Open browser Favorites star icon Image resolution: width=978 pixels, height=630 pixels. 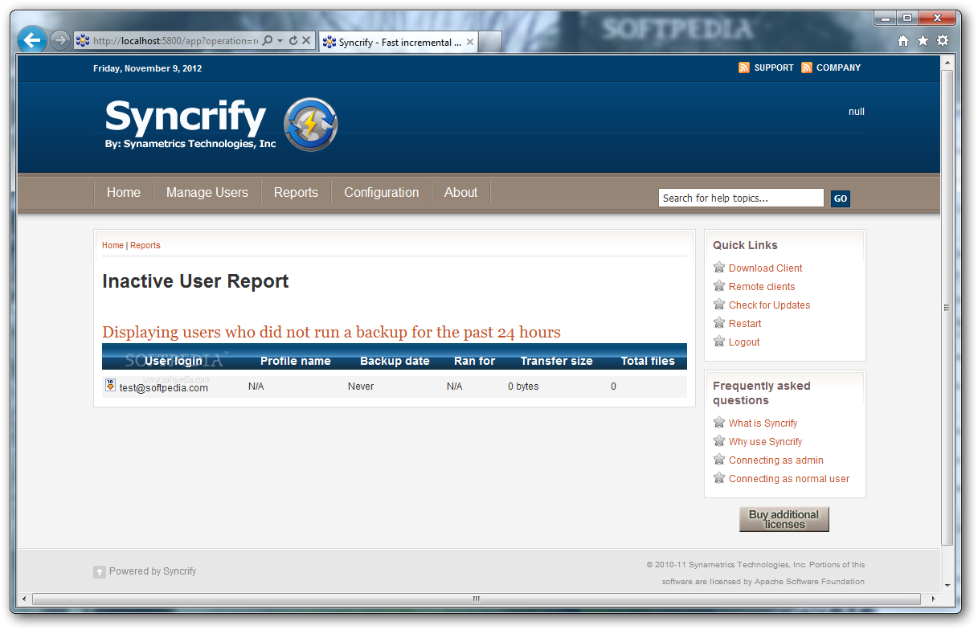click(x=923, y=40)
